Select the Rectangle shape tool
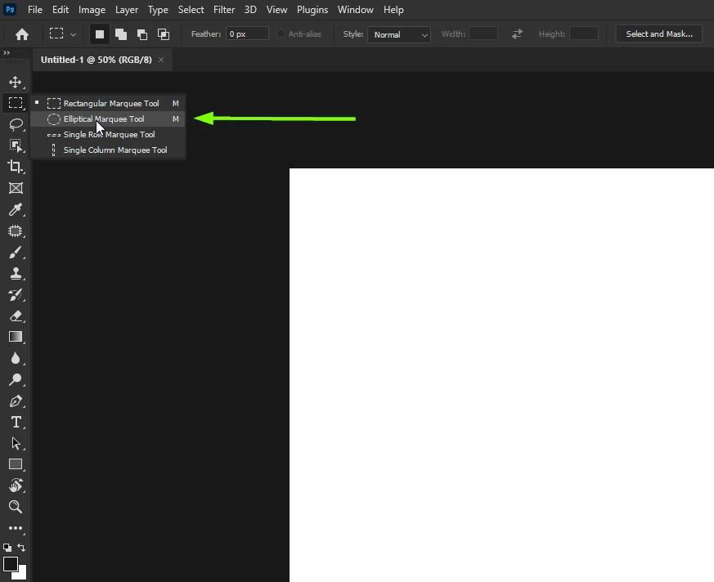Viewport: 714px width, 582px height. pos(16,464)
